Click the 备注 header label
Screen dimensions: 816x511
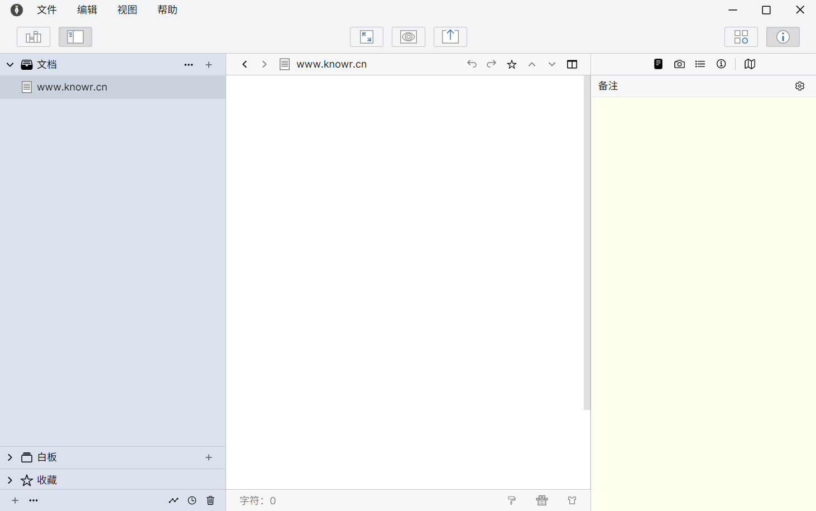click(x=608, y=86)
